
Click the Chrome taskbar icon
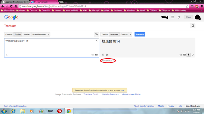coord(69,111)
